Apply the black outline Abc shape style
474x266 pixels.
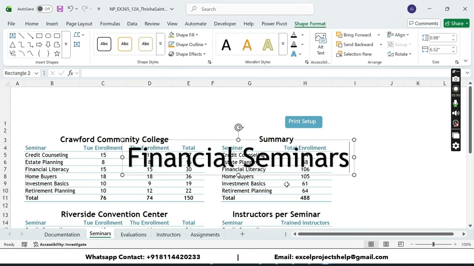click(104, 44)
